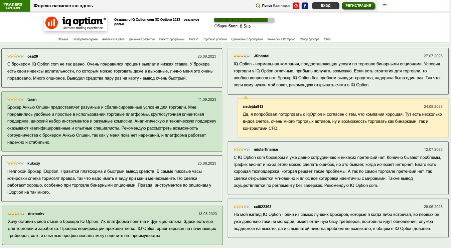Click star rating of taran review
The width and height of the screenshot is (451, 248).
[x=15, y=99]
